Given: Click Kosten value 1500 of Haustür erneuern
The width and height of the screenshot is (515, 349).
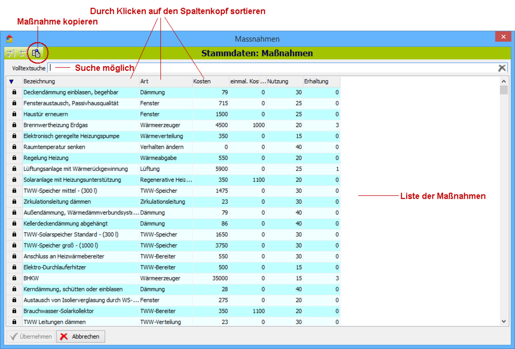Looking at the screenshot, I should coord(222,114).
